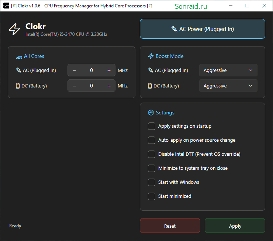The width and height of the screenshot is (273, 241).
Task: Click the Settings heading text
Action: [x=165, y=113]
